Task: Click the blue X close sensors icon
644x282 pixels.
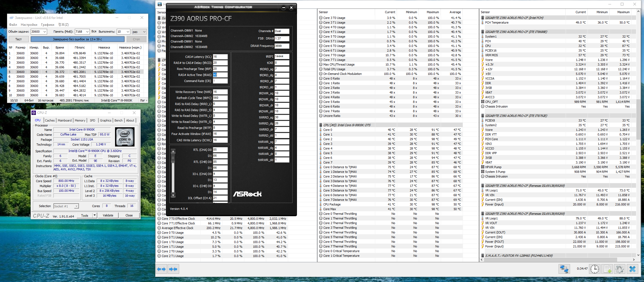Action: [x=632, y=269]
